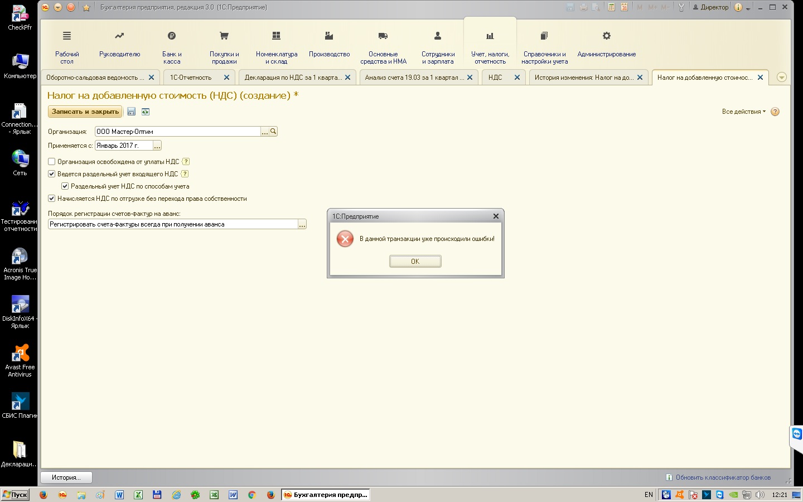This screenshot has height=502, width=803.
Task: Toggle Ведется раздельный учет входящего НДС checkbox
Action: (x=52, y=174)
